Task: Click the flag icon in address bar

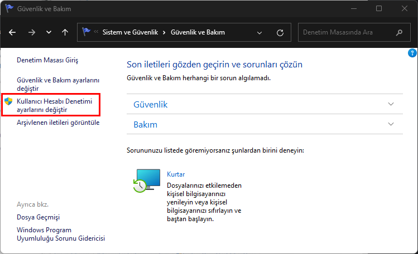Action: (x=86, y=32)
